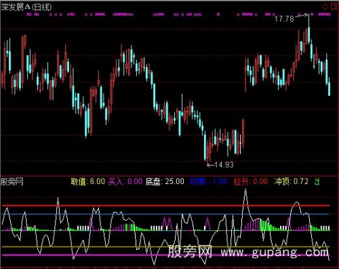The height and width of the screenshot is (269, 339).
Task: Click the tallest candlestick at the 17.78 peak
Action: pos(308,29)
